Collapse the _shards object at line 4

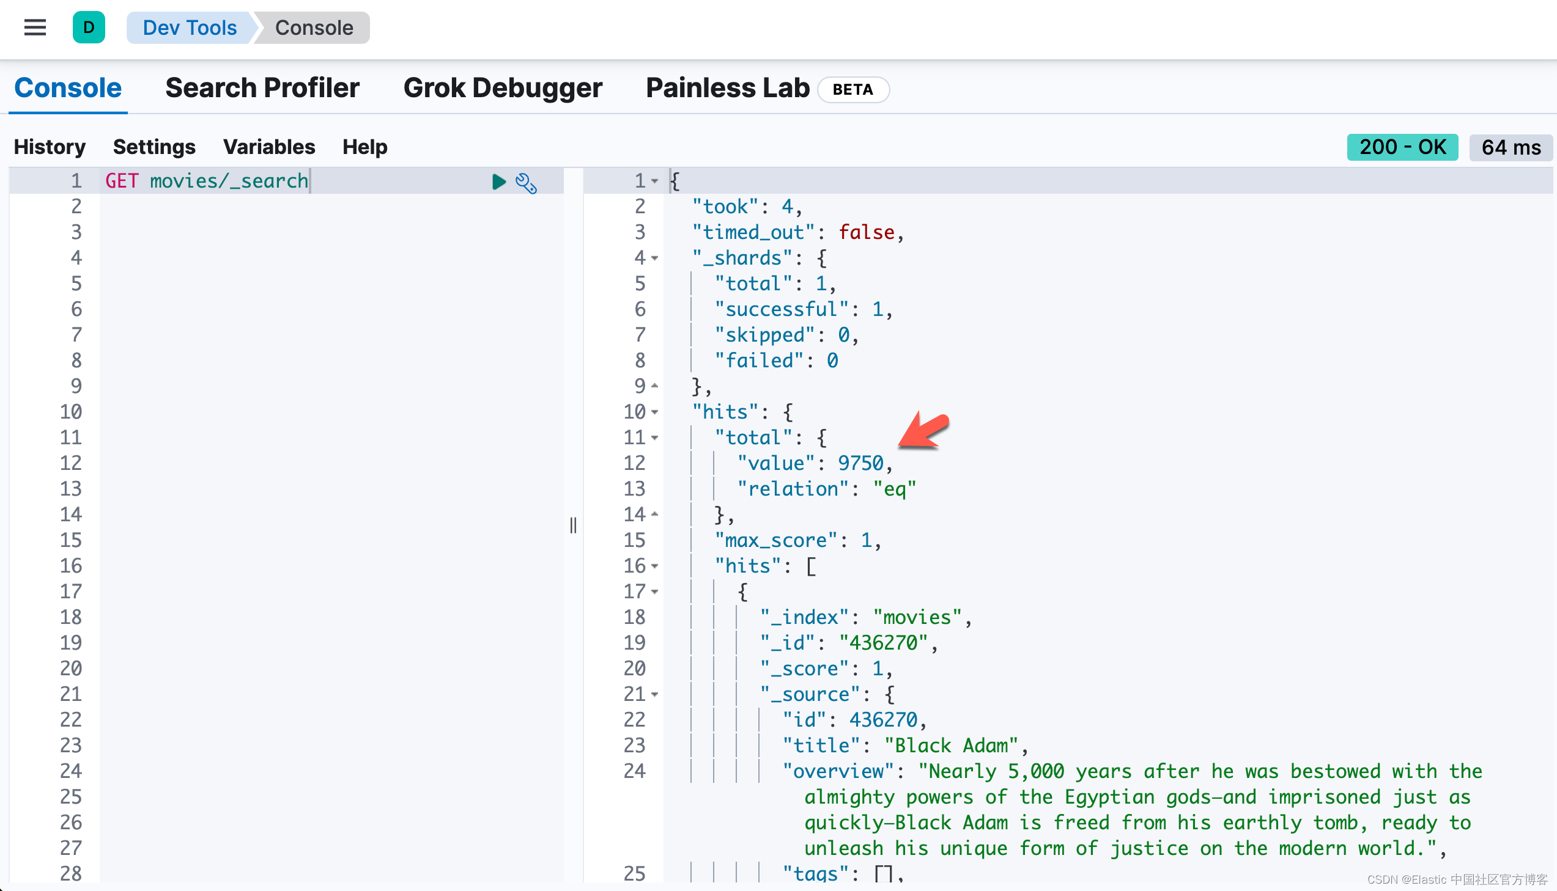tap(655, 258)
